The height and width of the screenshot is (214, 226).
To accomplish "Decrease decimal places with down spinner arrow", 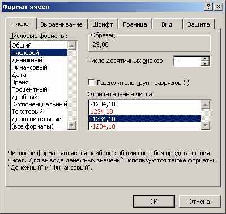I will click(x=205, y=63).
